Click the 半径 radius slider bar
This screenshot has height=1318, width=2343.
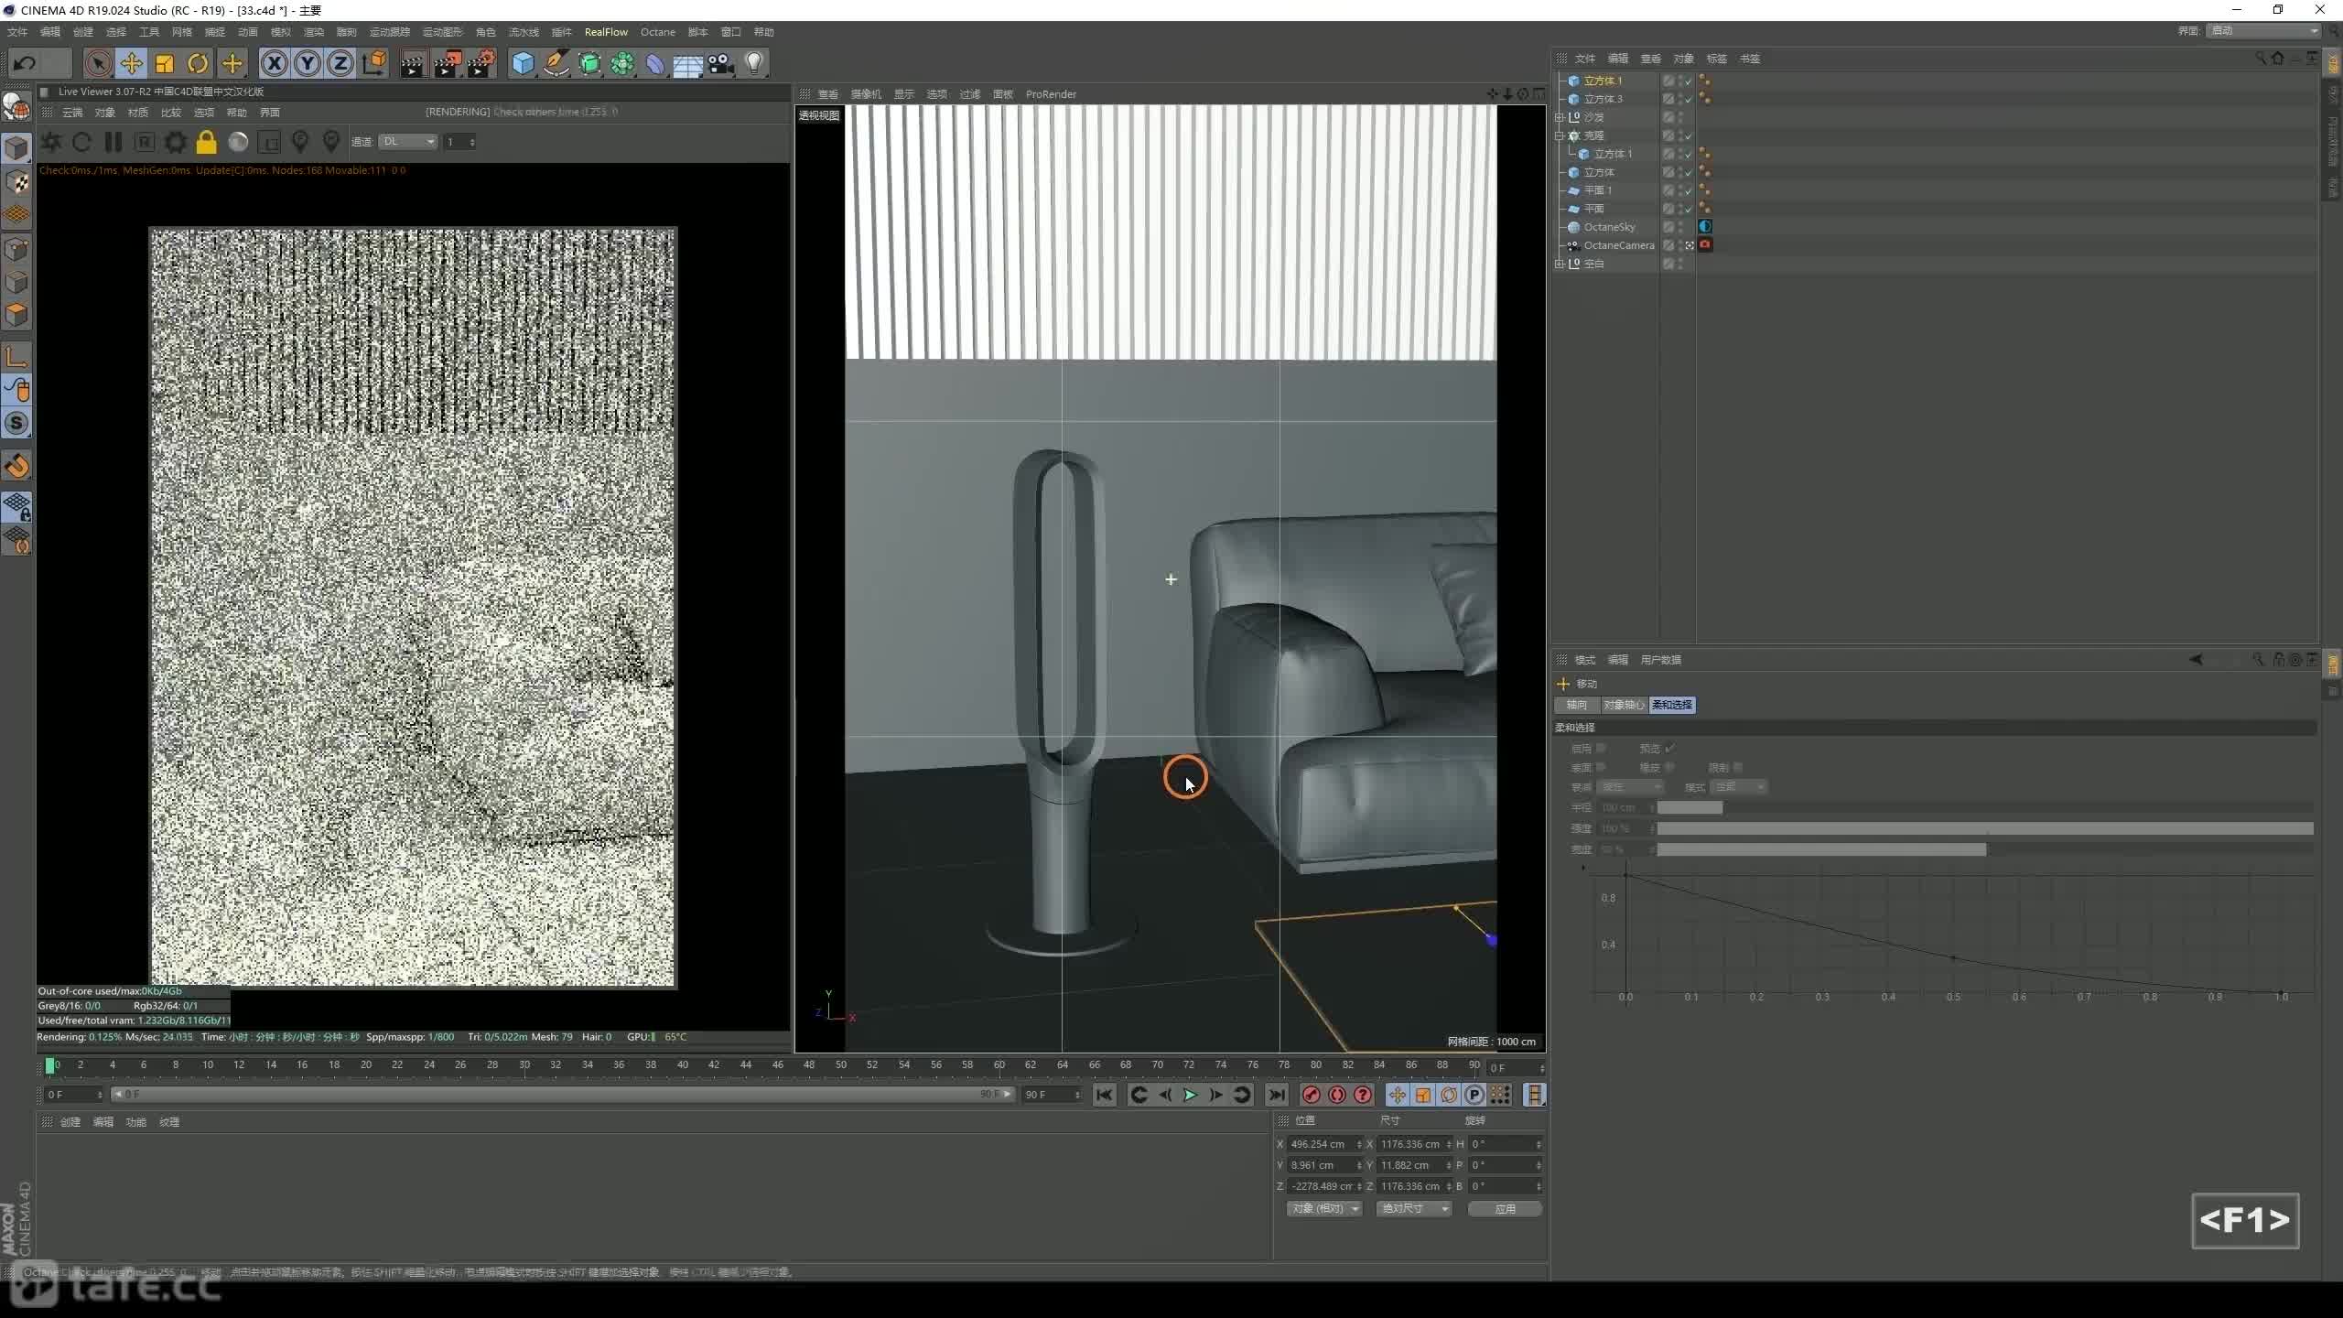coord(1985,807)
